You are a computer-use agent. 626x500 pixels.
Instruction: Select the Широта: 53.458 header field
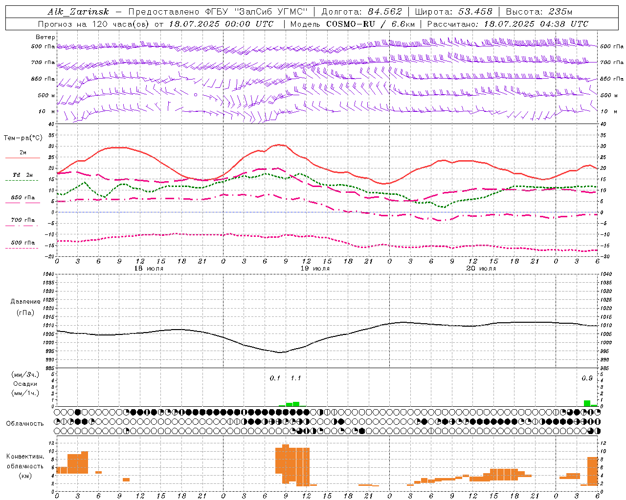coord(453,12)
